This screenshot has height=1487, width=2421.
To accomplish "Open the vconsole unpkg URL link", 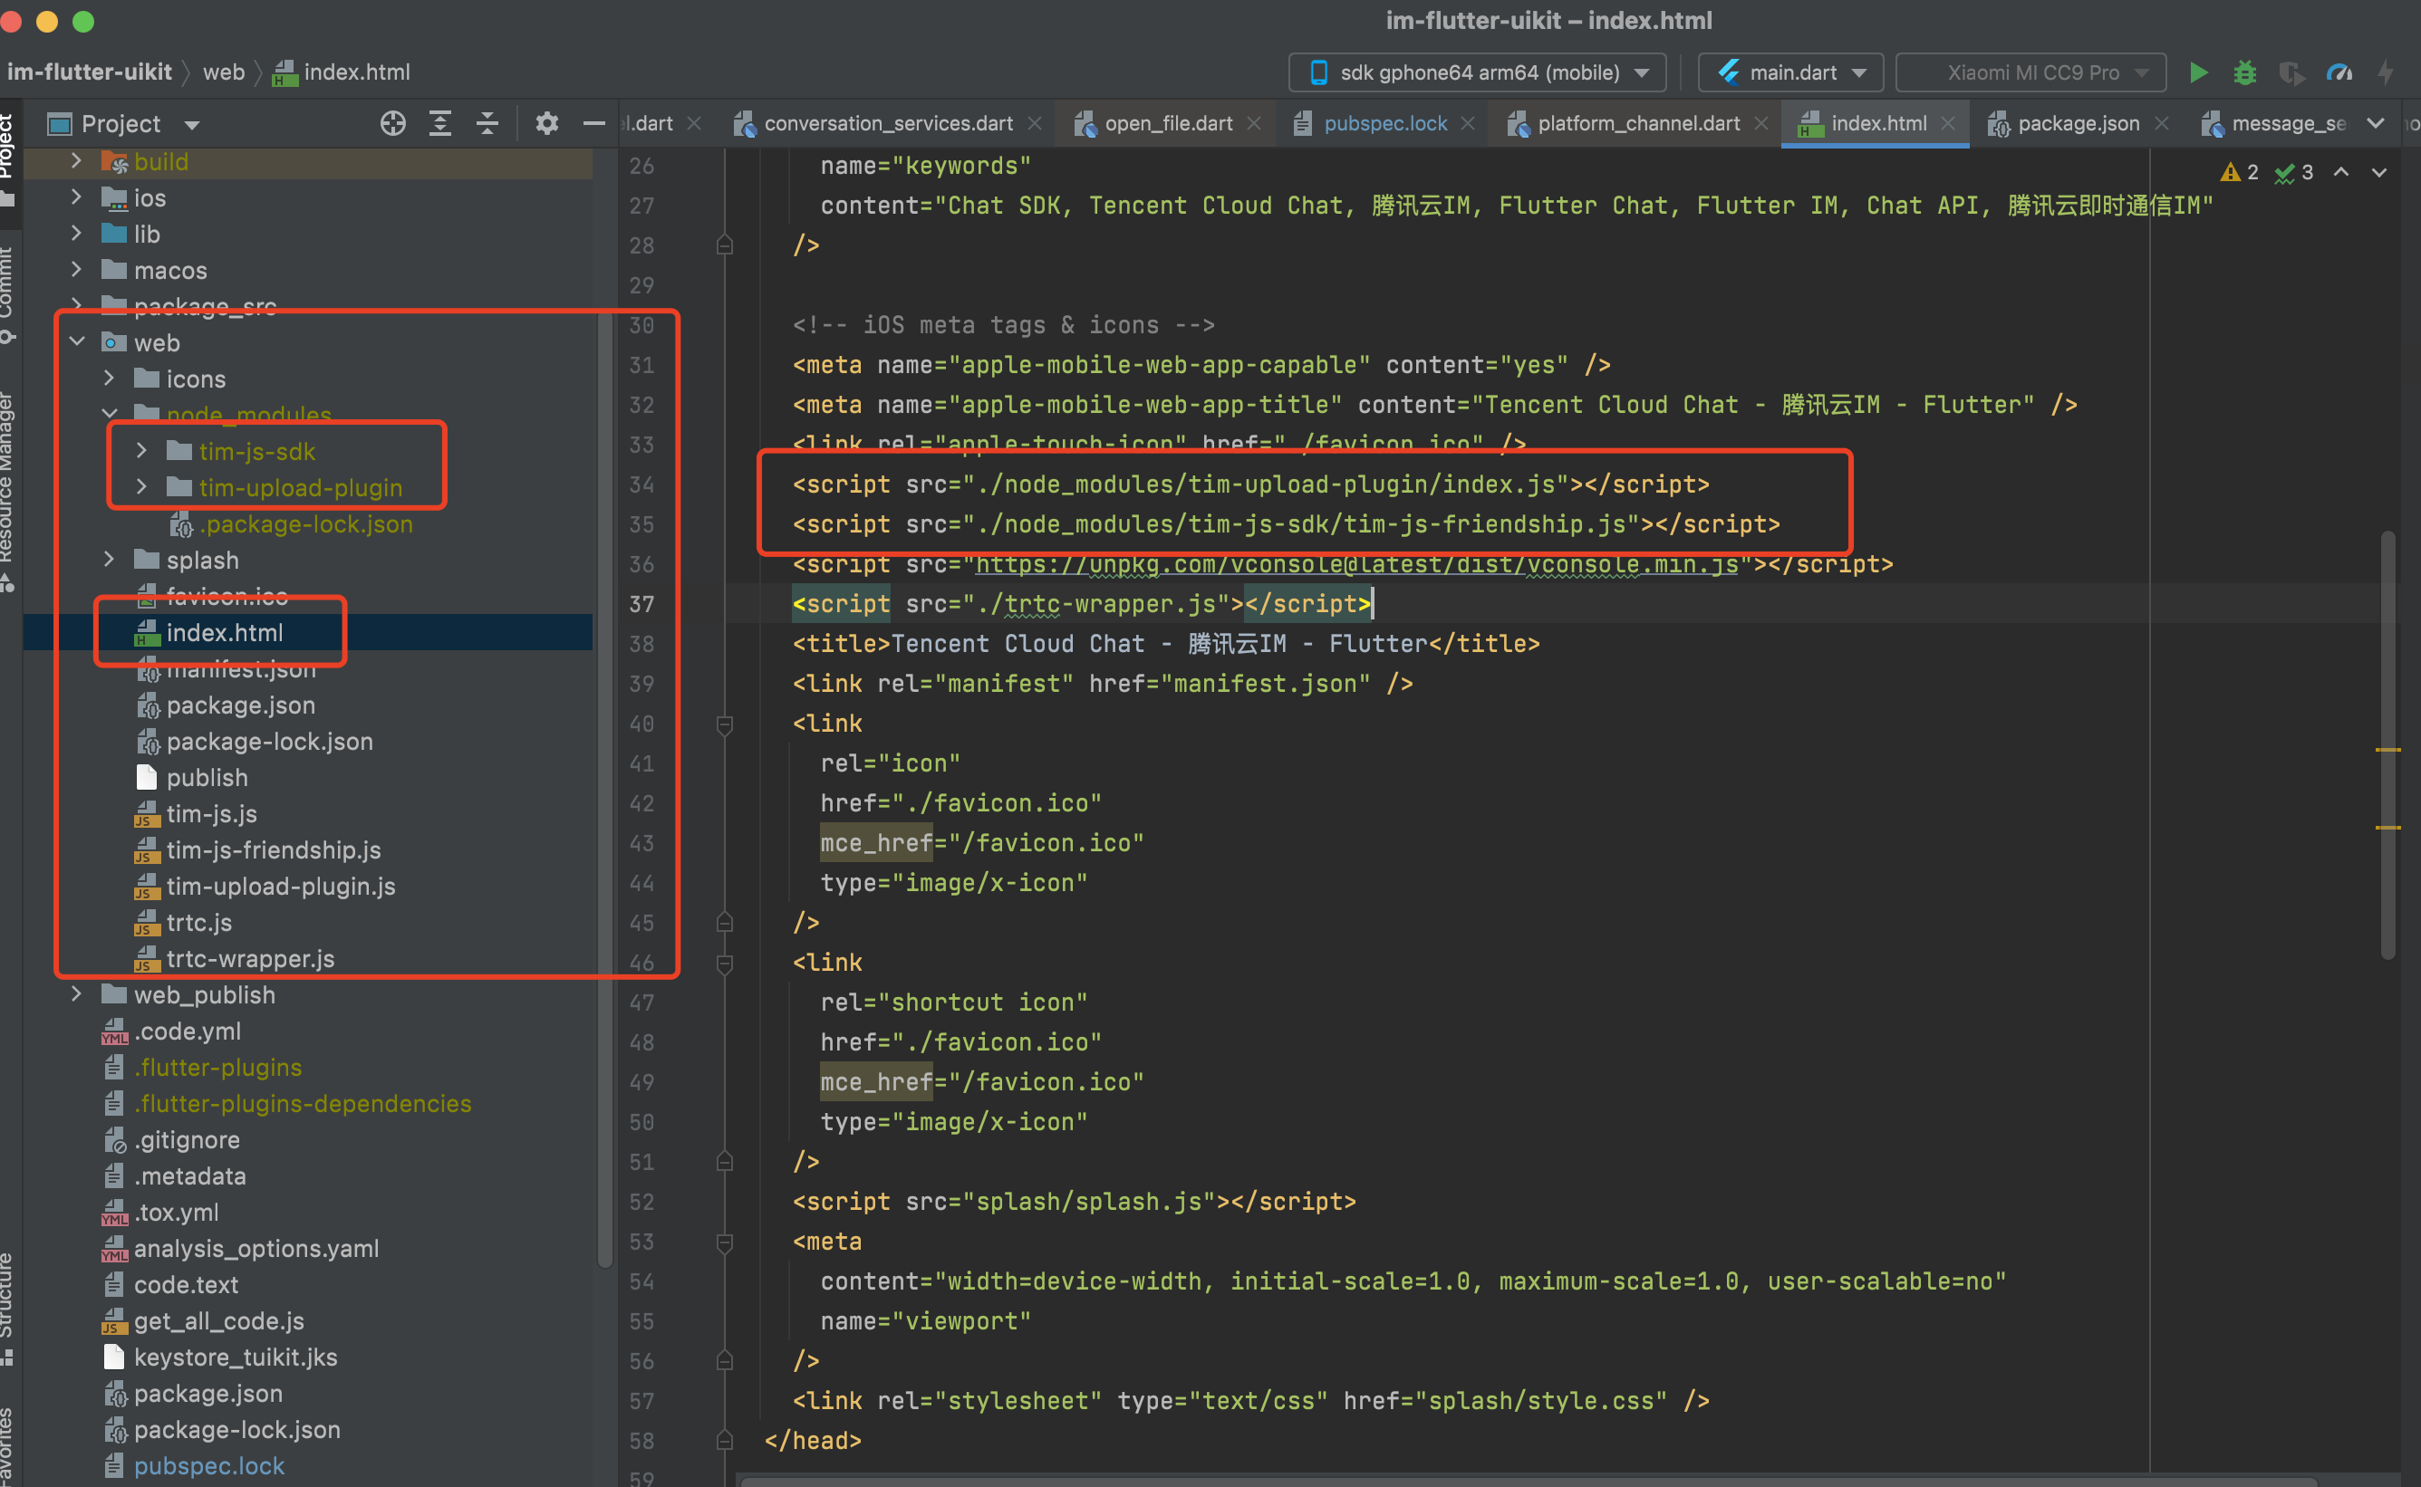I will pos(1356,564).
